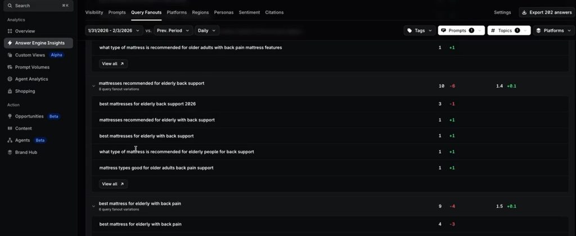576x236 pixels.
Task: Click Answer Engine Insights lightning icon
Action: pyautogui.click(x=10, y=43)
